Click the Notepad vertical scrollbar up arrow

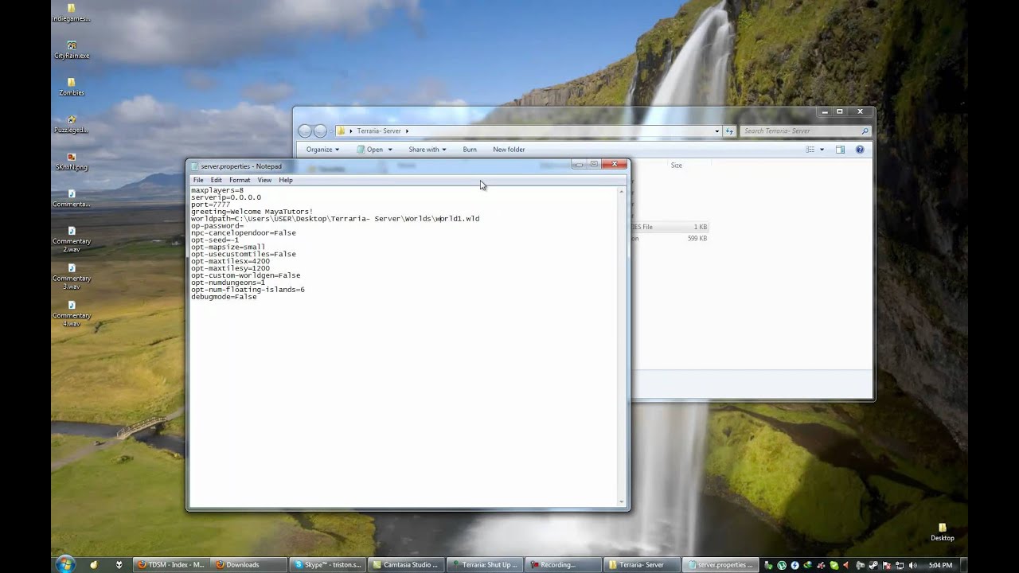pos(622,192)
